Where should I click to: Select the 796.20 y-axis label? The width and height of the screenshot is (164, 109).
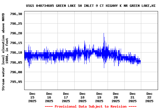pyautogui.click(x=16, y=33)
